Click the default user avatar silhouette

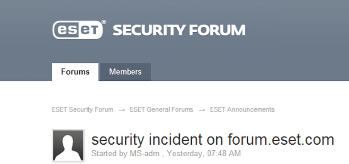tap(69, 145)
